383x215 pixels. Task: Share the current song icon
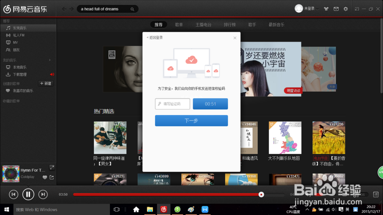point(52,177)
